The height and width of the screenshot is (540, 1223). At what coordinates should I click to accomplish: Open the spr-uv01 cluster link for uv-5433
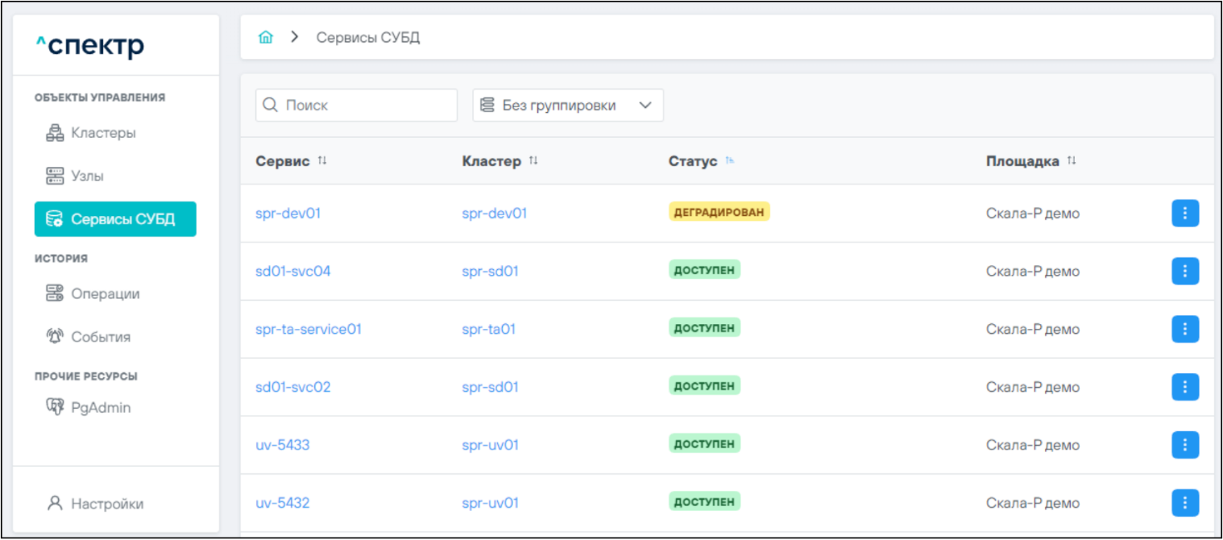coord(490,445)
